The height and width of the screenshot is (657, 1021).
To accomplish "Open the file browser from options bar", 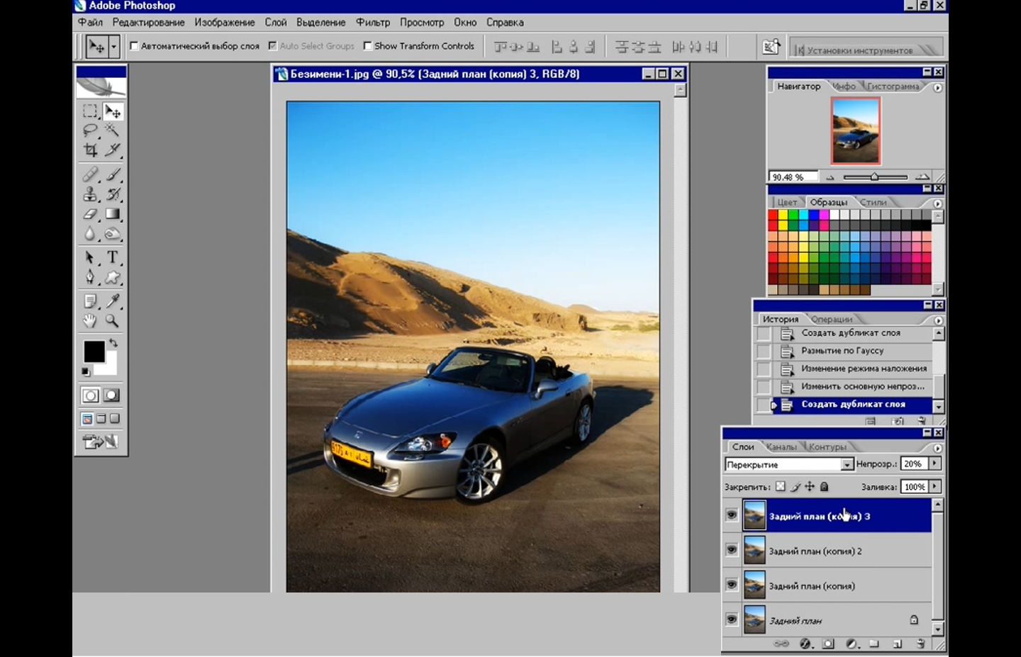I will [x=771, y=47].
